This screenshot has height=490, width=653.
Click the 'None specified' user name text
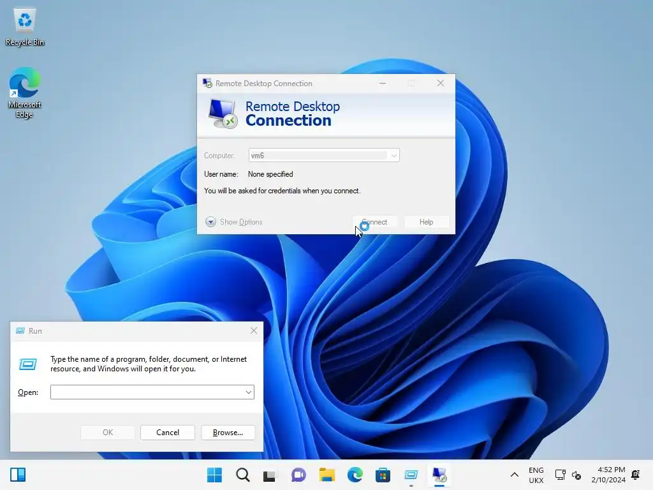tap(270, 174)
